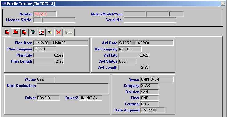Focus the Serial No. field
The width and height of the screenshot is (227, 117).
coord(150,20)
